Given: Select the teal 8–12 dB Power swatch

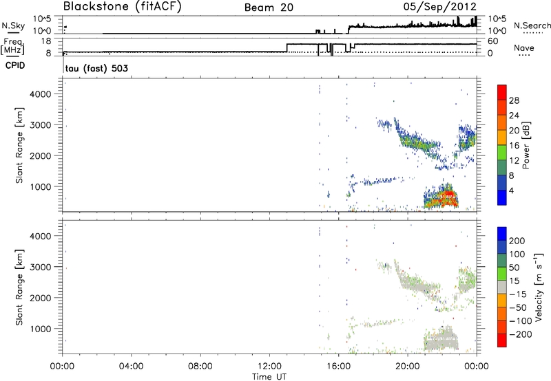Looking at the screenshot, I should coord(502,168).
